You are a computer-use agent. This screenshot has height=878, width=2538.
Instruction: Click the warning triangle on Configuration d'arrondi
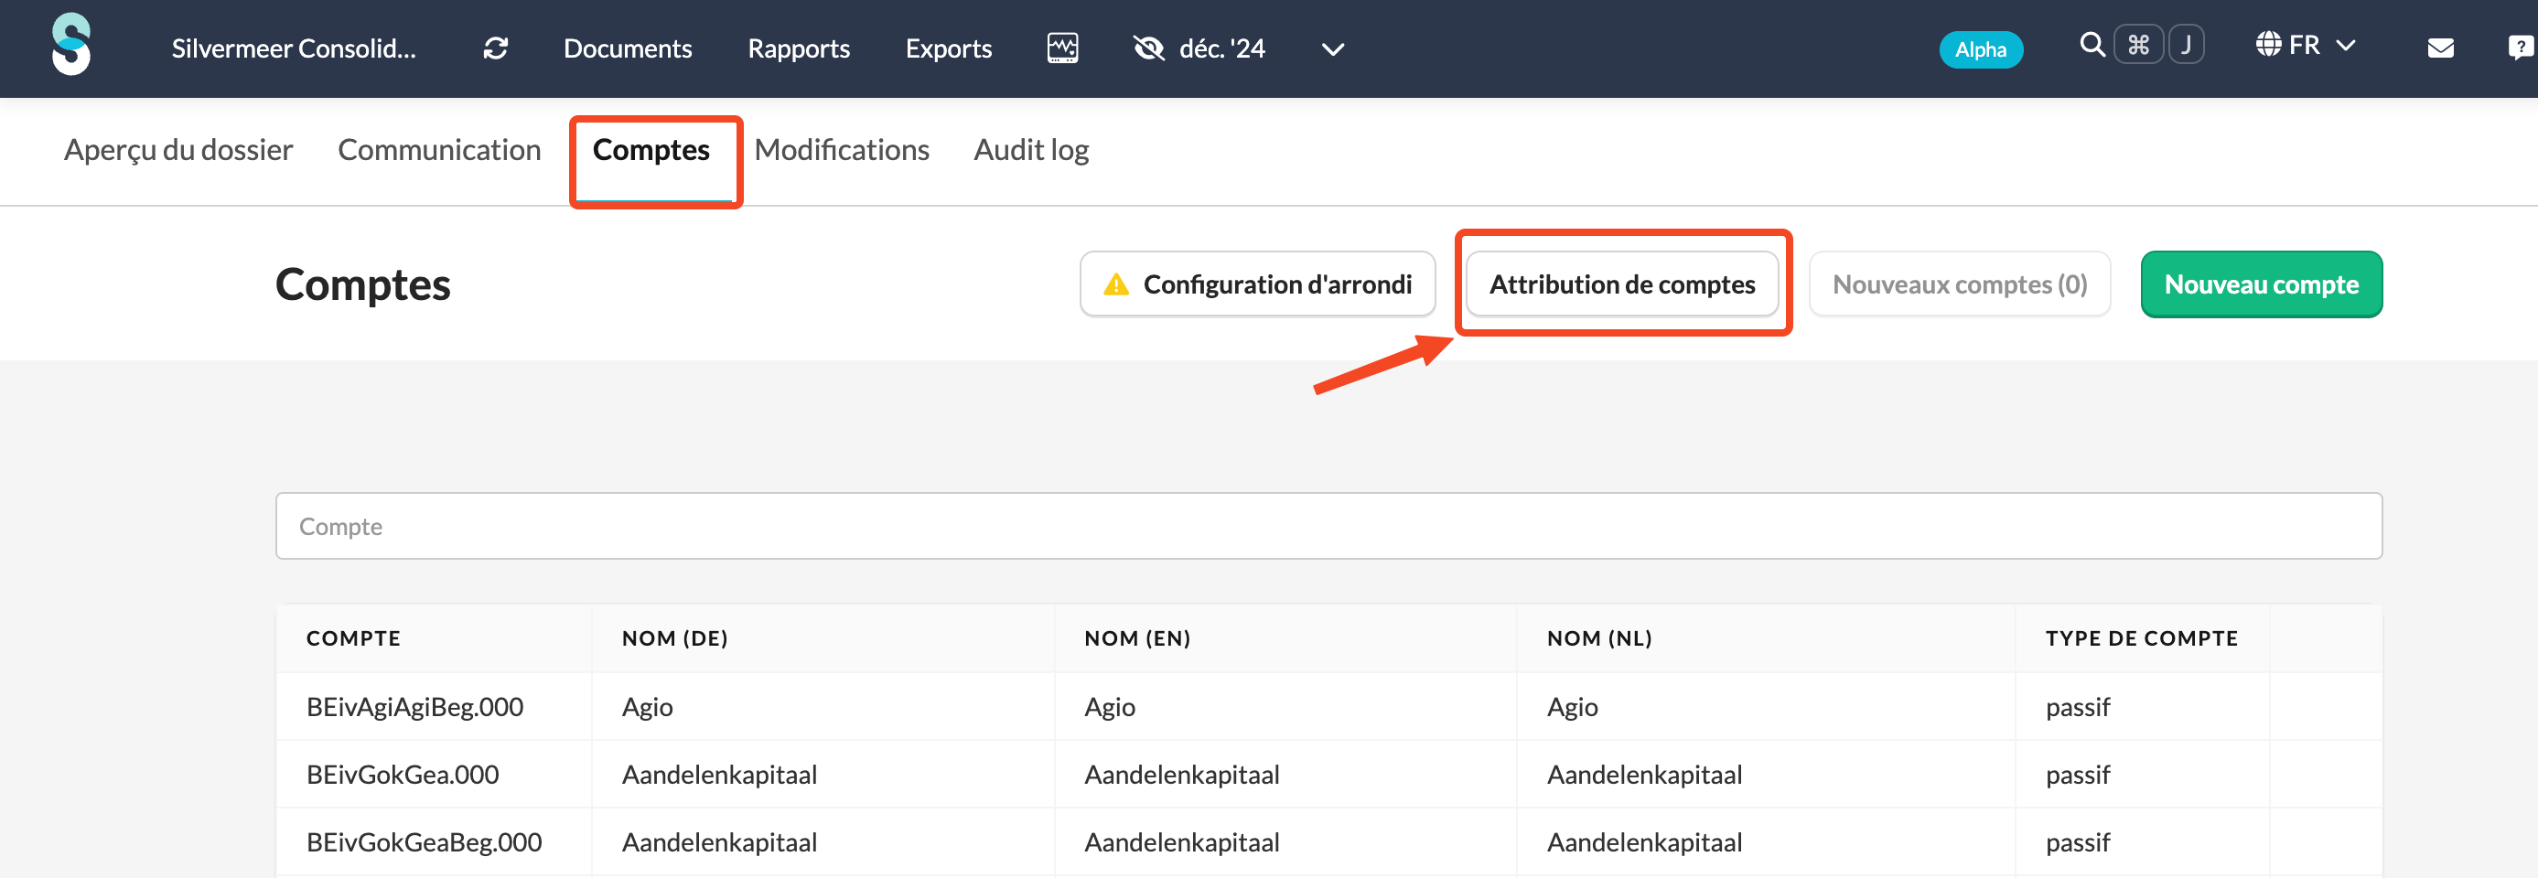click(x=1116, y=284)
